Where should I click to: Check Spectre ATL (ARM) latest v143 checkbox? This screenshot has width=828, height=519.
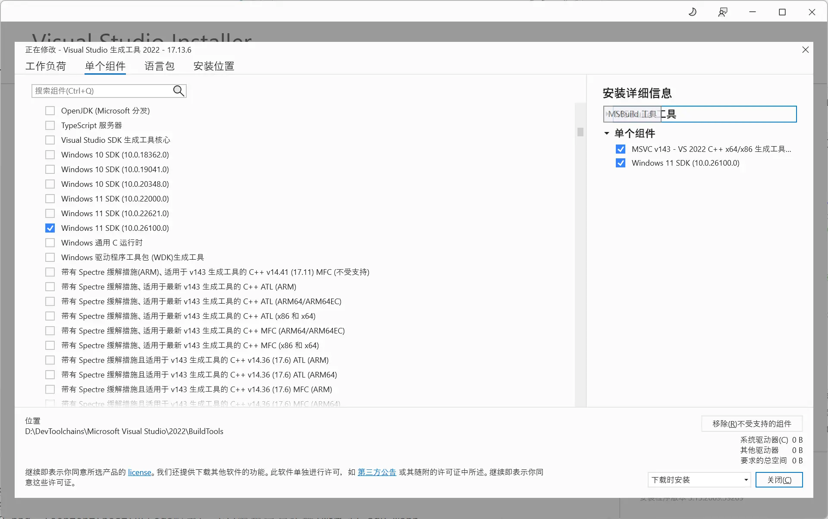click(x=50, y=287)
